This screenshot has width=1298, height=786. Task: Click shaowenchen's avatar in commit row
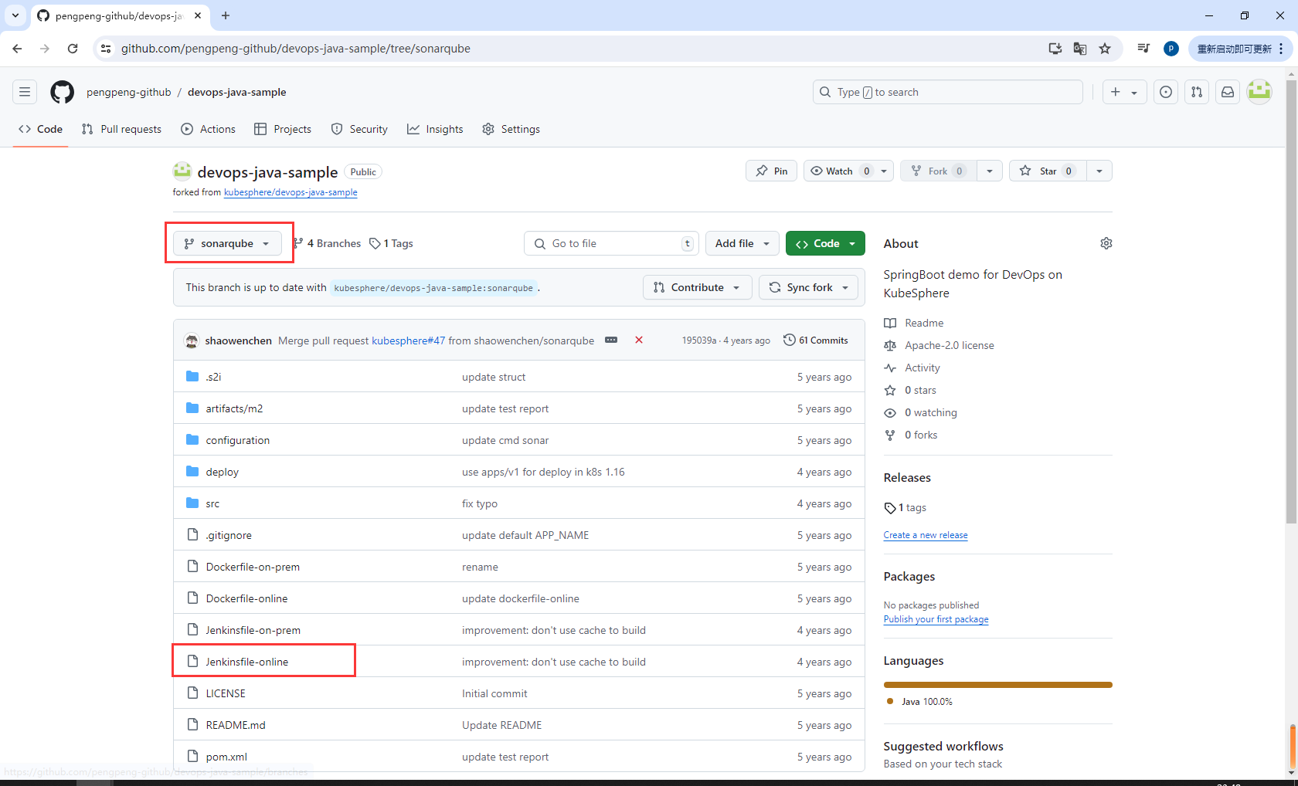192,340
